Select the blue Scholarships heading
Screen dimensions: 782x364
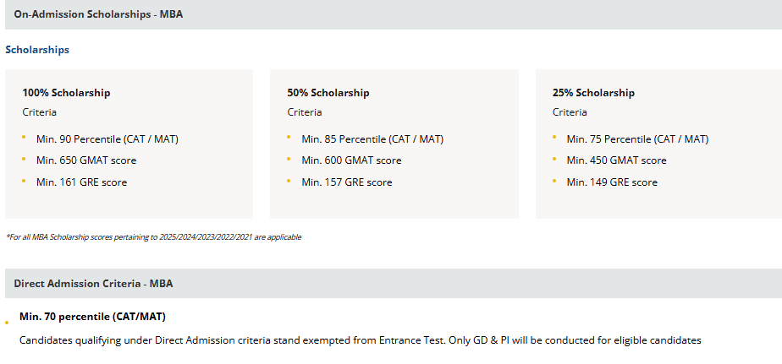point(37,50)
